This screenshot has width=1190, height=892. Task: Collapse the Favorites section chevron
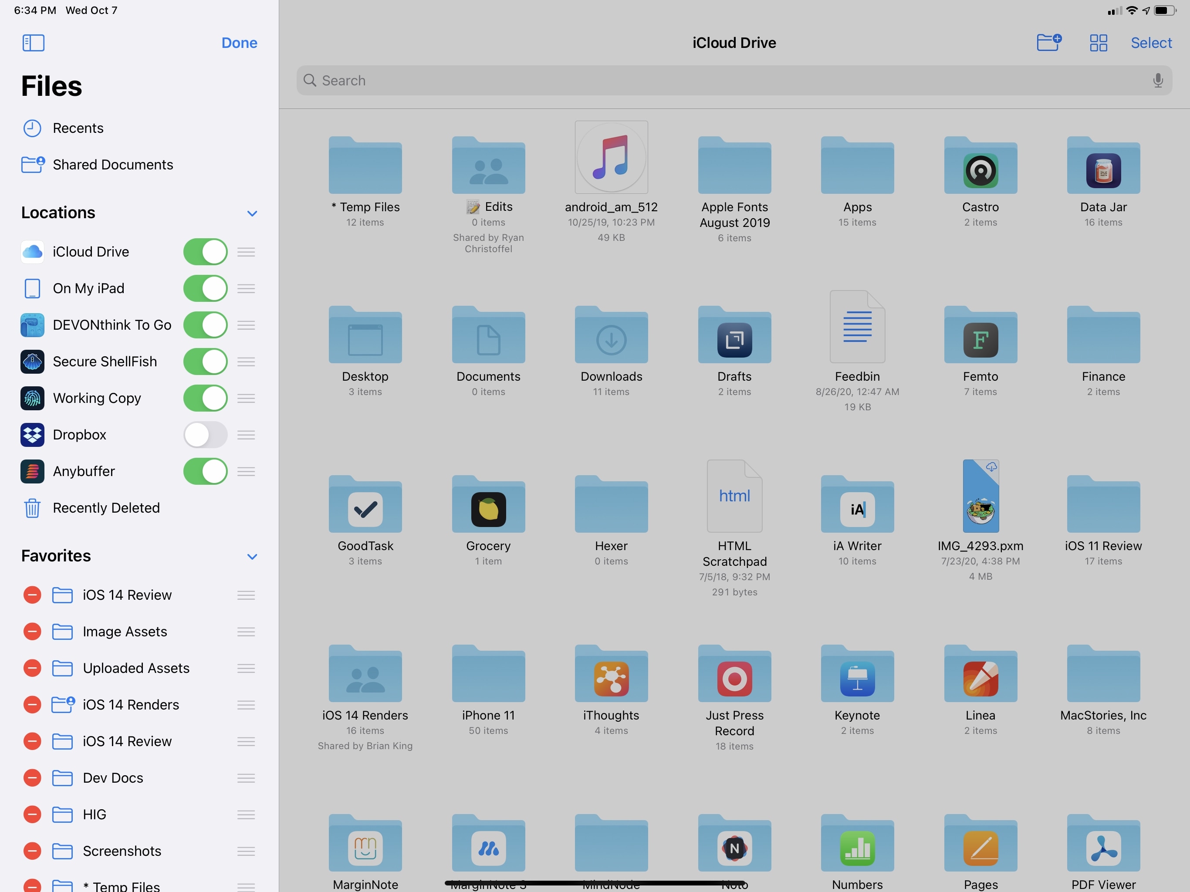[x=252, y=557]
